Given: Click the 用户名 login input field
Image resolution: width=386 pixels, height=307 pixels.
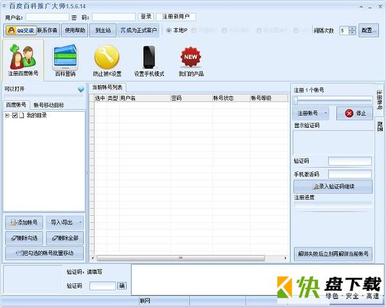Looking at the screenshot, I should (48, 17).
